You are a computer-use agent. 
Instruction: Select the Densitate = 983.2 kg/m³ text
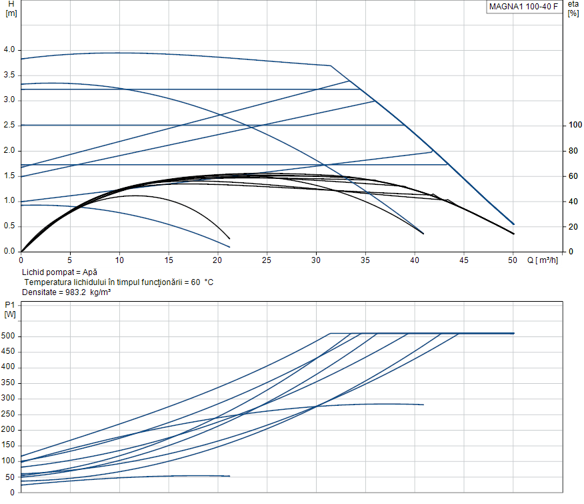66,292
